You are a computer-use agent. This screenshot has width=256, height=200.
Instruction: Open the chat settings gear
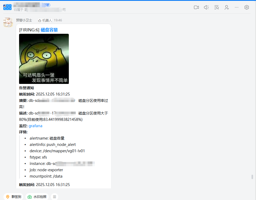pos(246,7)
